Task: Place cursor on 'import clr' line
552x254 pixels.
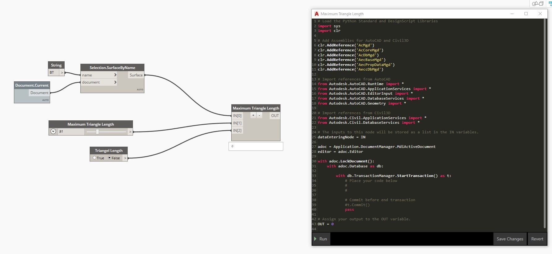Action: click(329, 31)
